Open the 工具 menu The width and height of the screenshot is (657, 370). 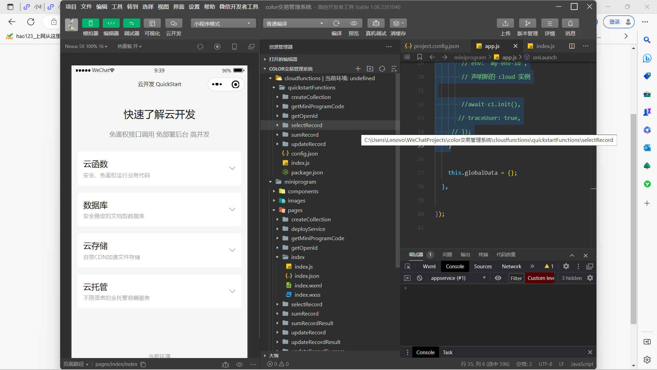pos(117,7)
